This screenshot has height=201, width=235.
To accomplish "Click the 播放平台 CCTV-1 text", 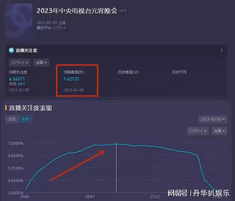I will (x=51, y=28).
